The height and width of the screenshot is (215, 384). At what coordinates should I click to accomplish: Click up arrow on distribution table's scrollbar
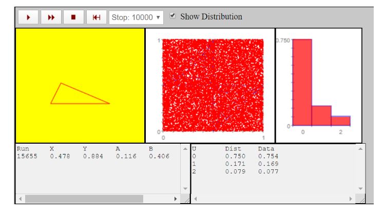pos(361,148)
